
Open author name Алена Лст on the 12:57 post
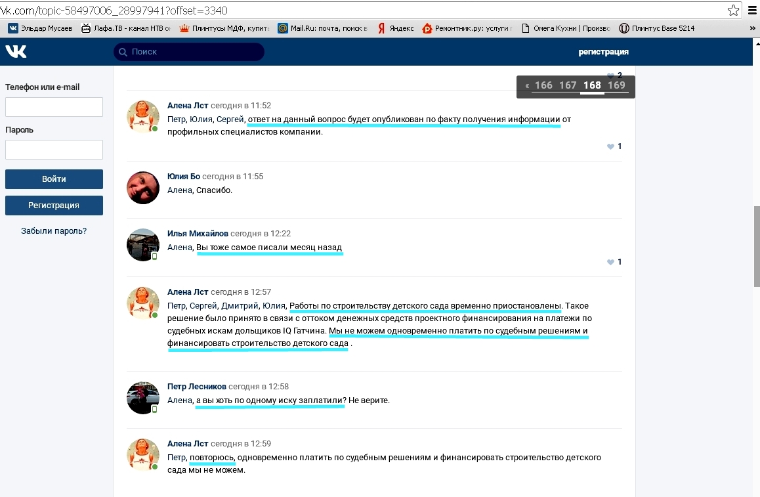click(188, 292)
